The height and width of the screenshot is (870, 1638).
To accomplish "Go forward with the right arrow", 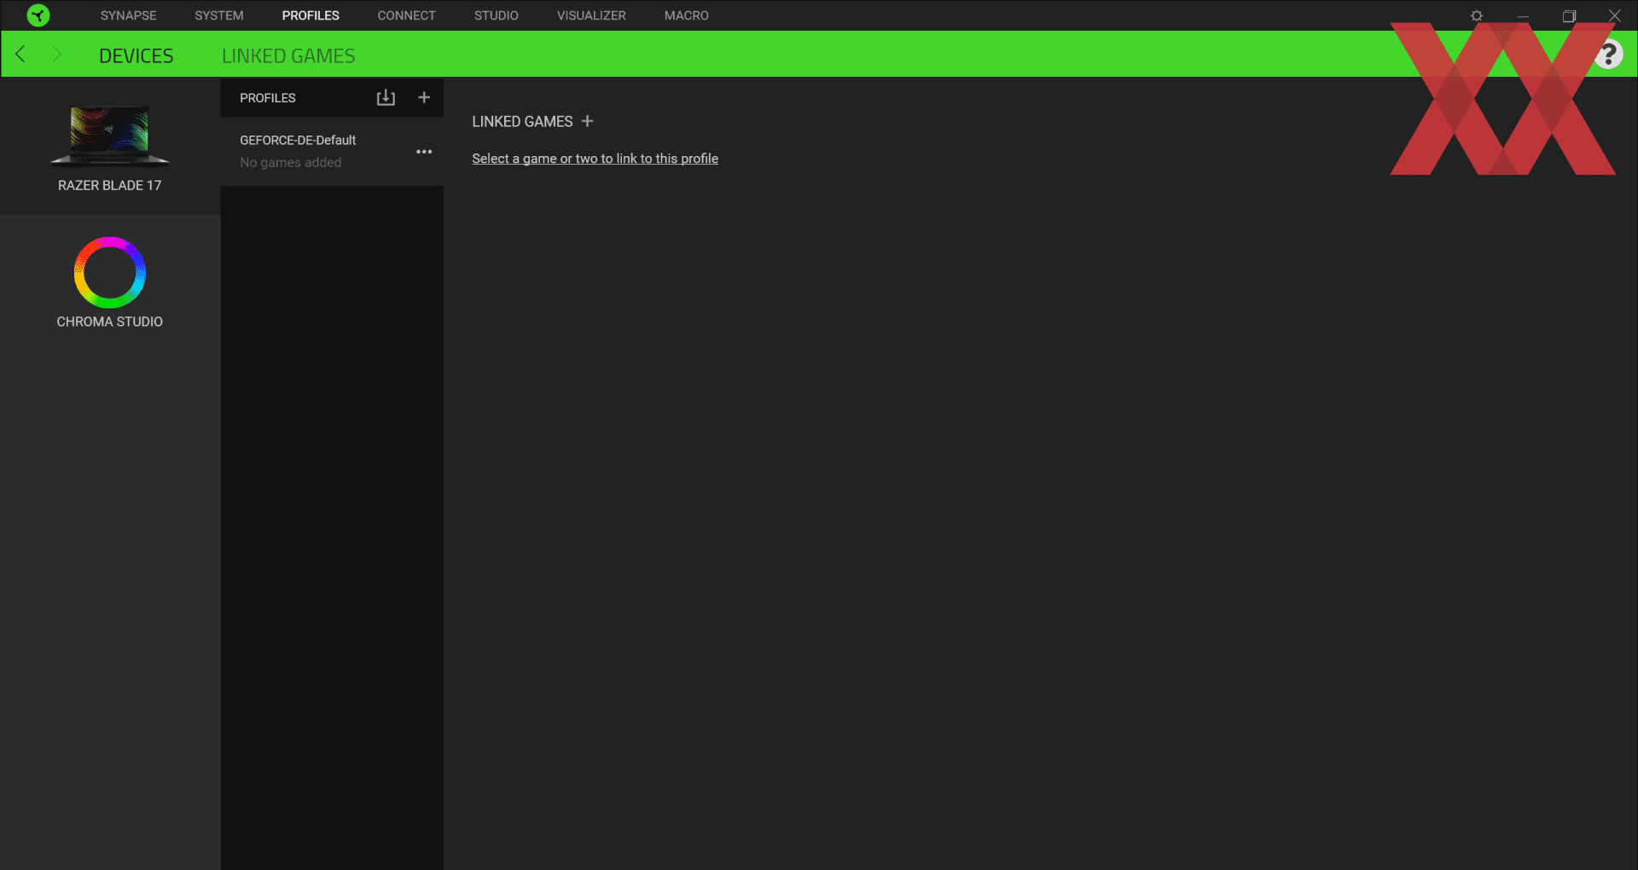I will click(x=57, y=55).
